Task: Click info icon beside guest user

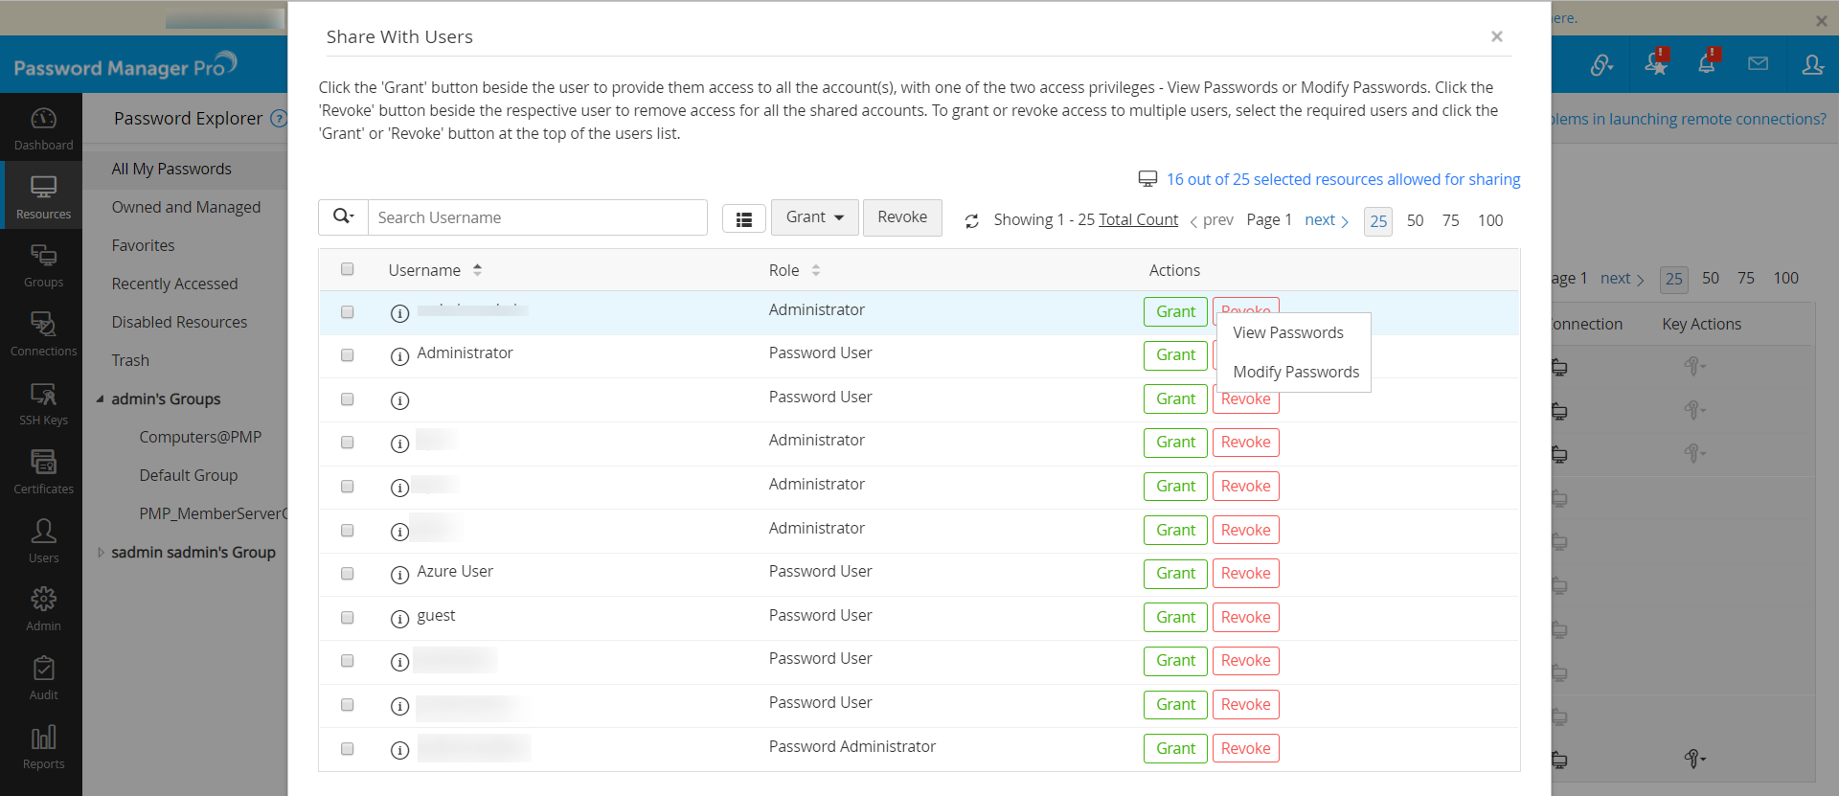Action: click(x=399, y=619)
